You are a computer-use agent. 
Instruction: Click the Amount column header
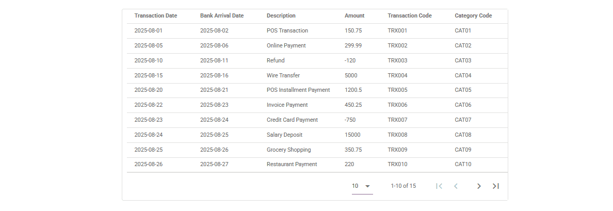(354, 15)
